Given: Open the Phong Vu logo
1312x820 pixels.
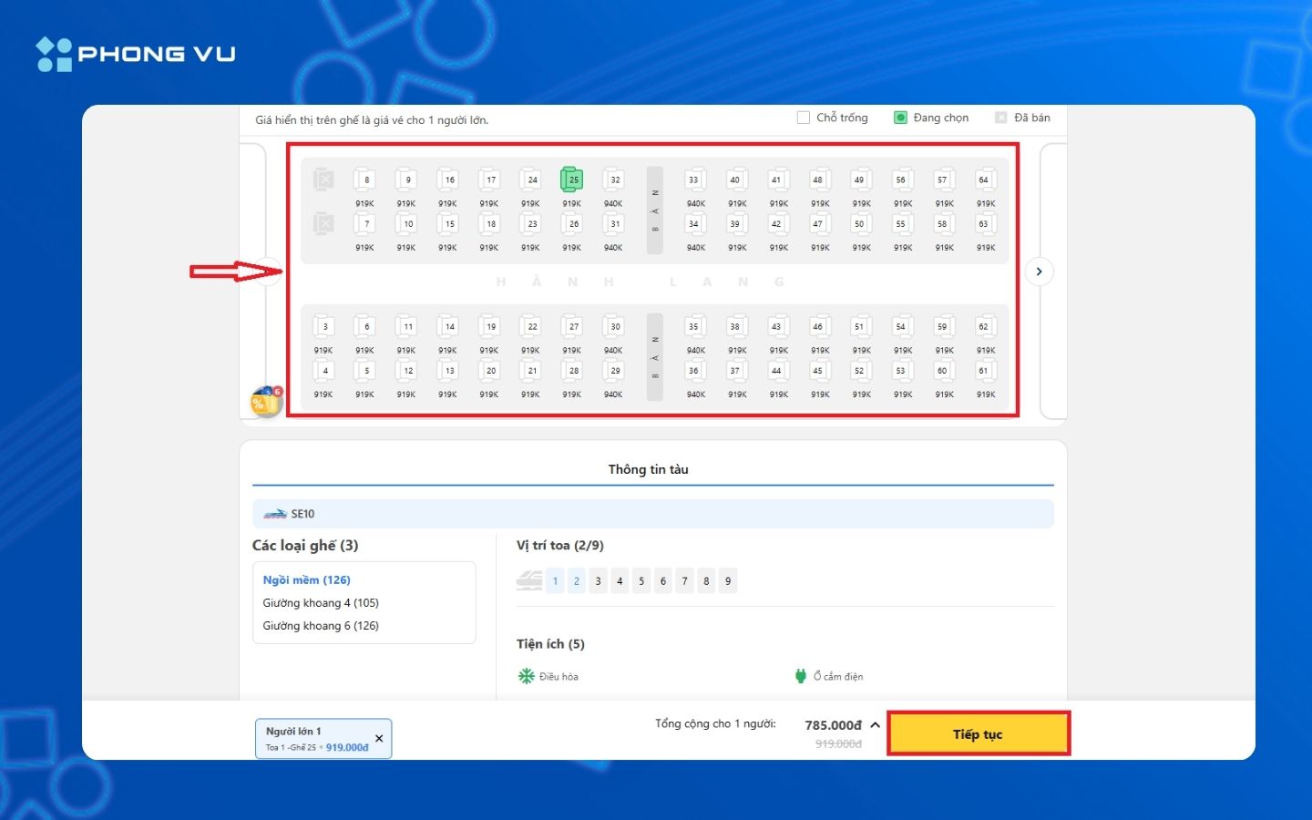Looking at the screenshot, I should point(136,54).
